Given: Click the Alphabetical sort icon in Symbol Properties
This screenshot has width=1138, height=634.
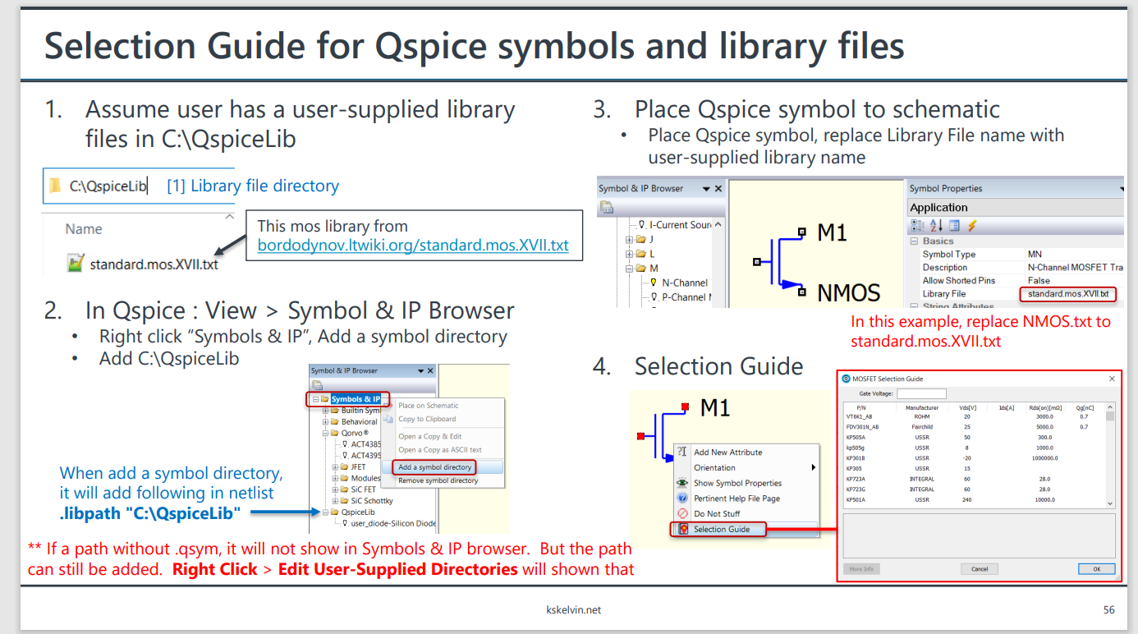Looking at the screenshot, I should click(936, 226).
